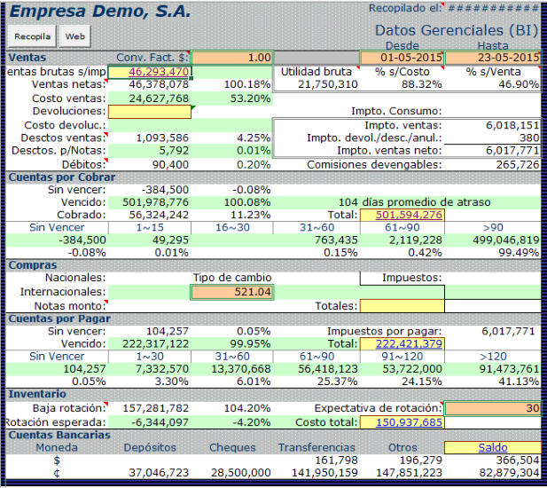Select the Conv. Fact. $ value field
Screen dimensions: 547x488
pos(231,57)
